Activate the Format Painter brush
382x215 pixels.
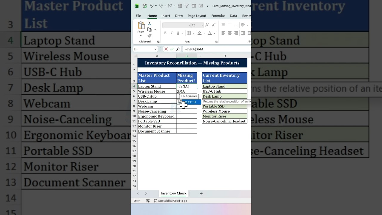coord(150,36)
